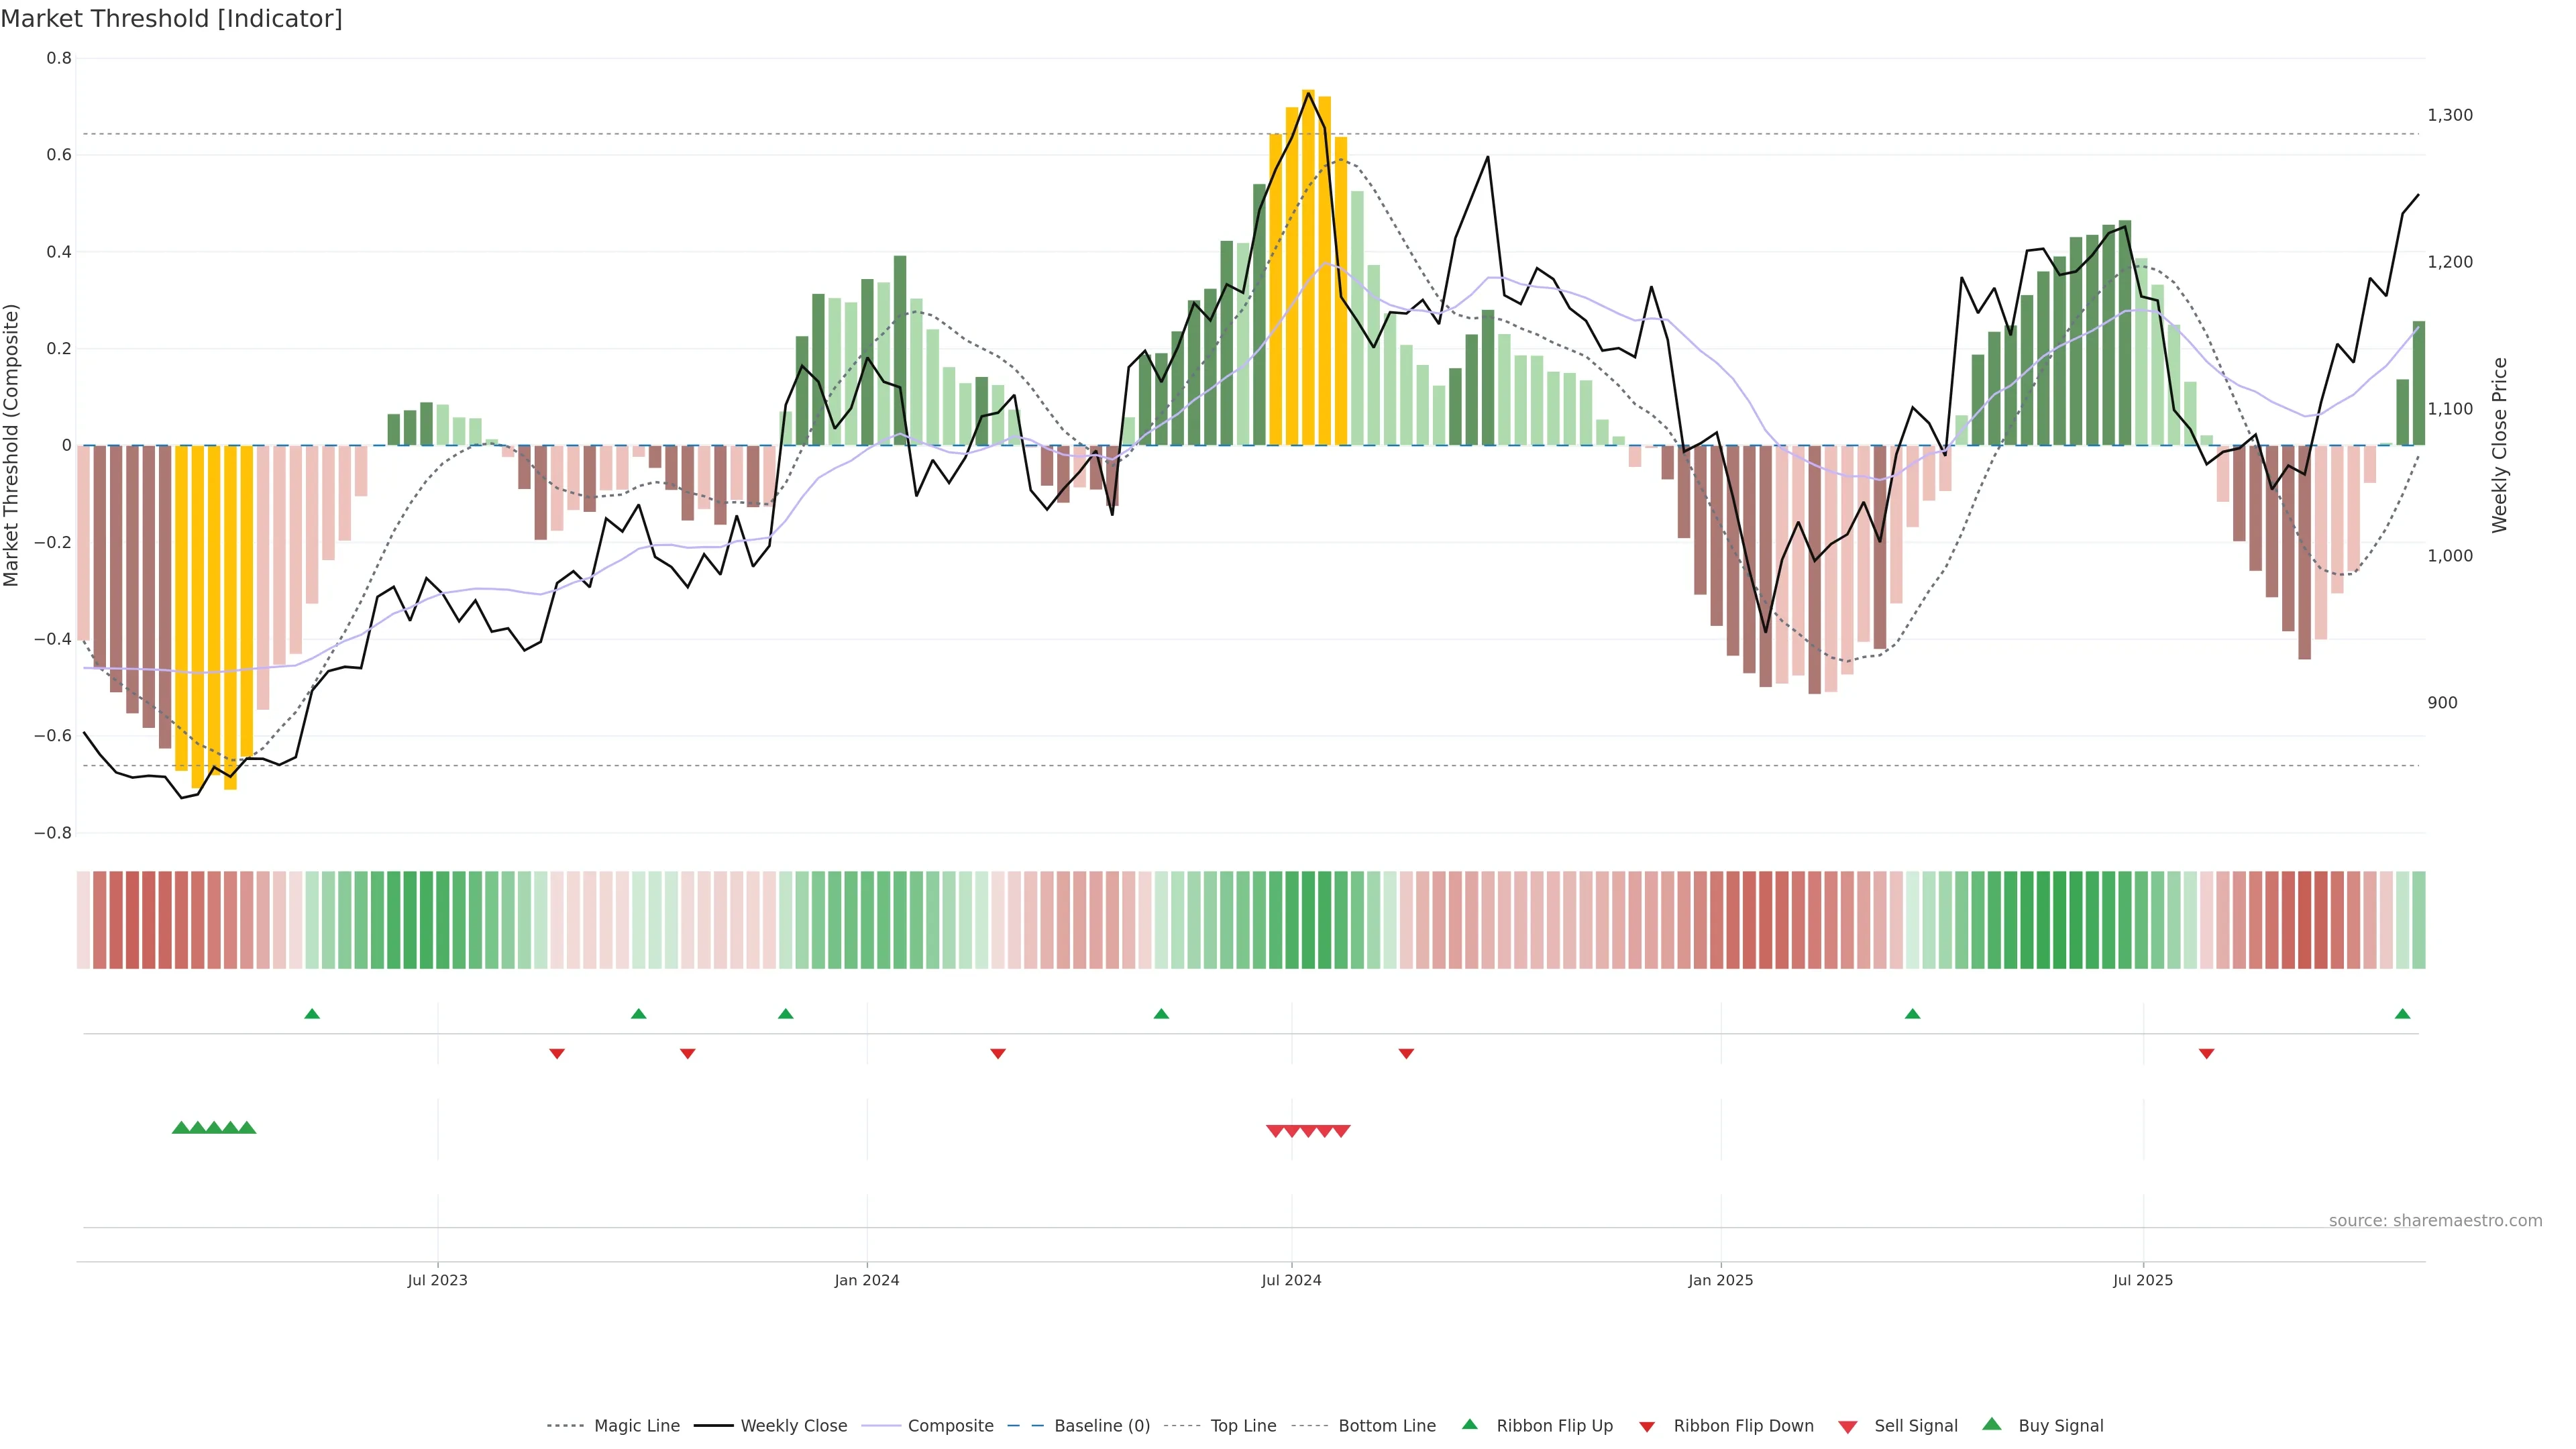Click the sharemaestro.com source text
Screen dimensions: 2576x1449
click(2435, 1221)
